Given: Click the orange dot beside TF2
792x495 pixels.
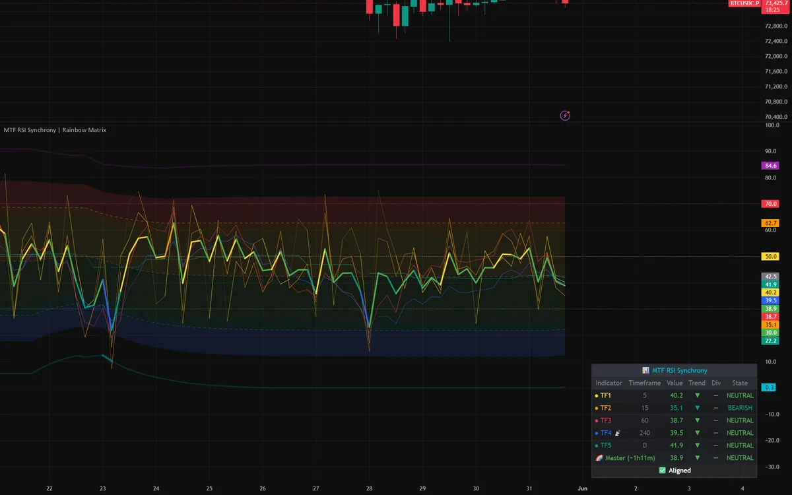Looking at the screenshot, I should click(x=597, y=408).
